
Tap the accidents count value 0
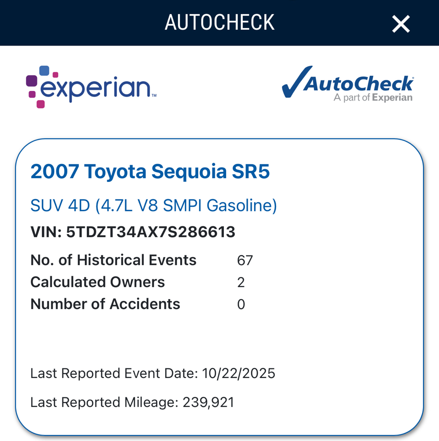pos(241,305)
